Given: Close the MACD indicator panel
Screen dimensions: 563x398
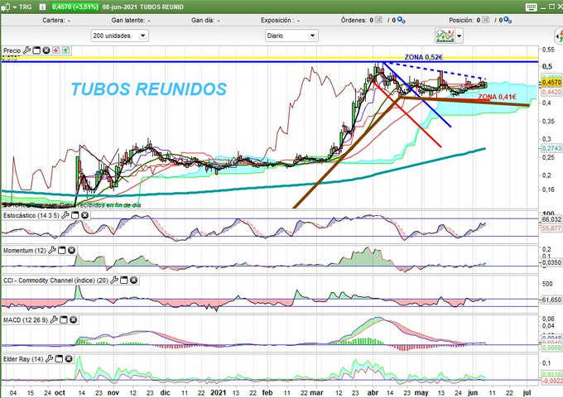Looking at the screenshot, I should (73, 319).
